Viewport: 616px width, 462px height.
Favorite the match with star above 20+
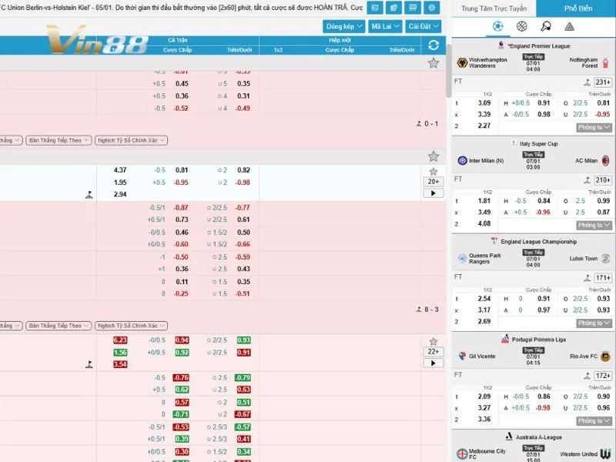[434, 172]
